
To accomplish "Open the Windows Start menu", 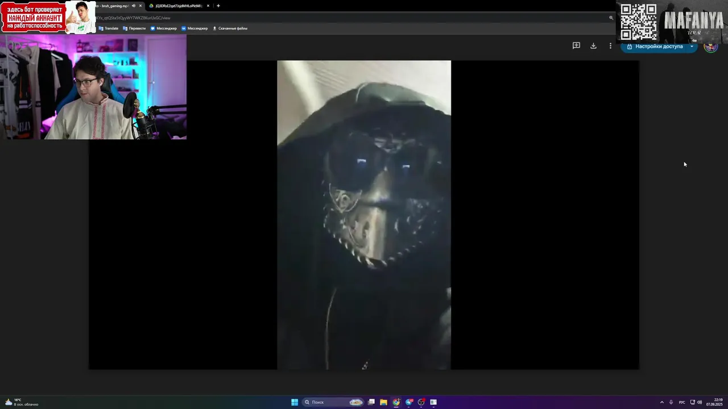I will (295, 402).
